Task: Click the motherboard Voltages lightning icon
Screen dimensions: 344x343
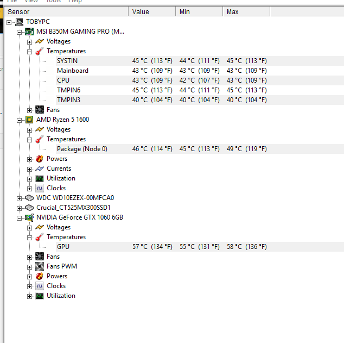Action: (40, 41)
